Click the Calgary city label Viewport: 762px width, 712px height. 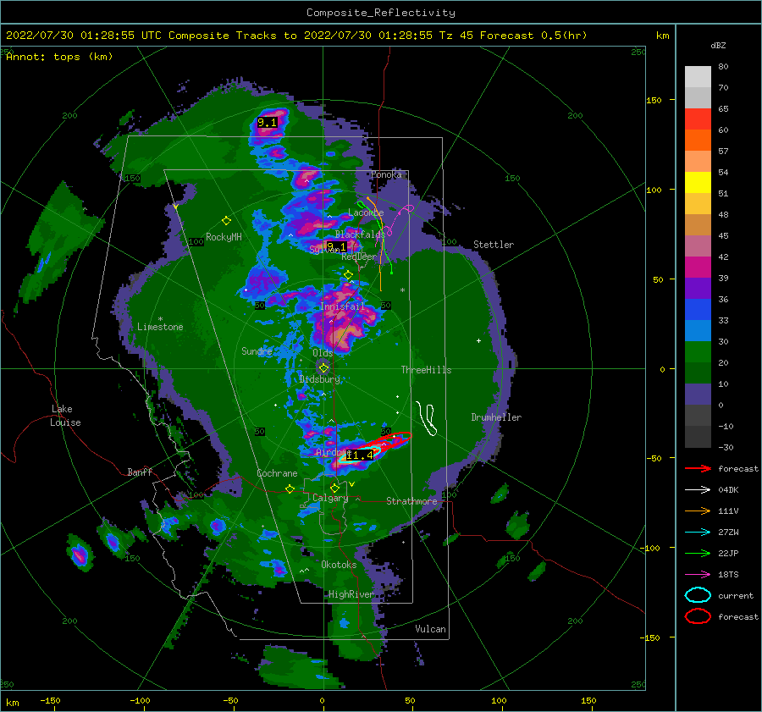coord(330,498)
